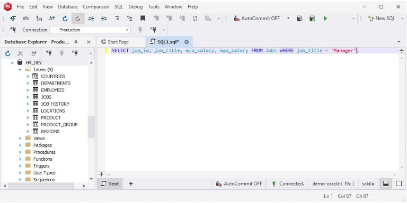The width and height of the screenshot is (407, 203).
Task: Expand the EMPLOYEES table node
Action: coord(28,90)
